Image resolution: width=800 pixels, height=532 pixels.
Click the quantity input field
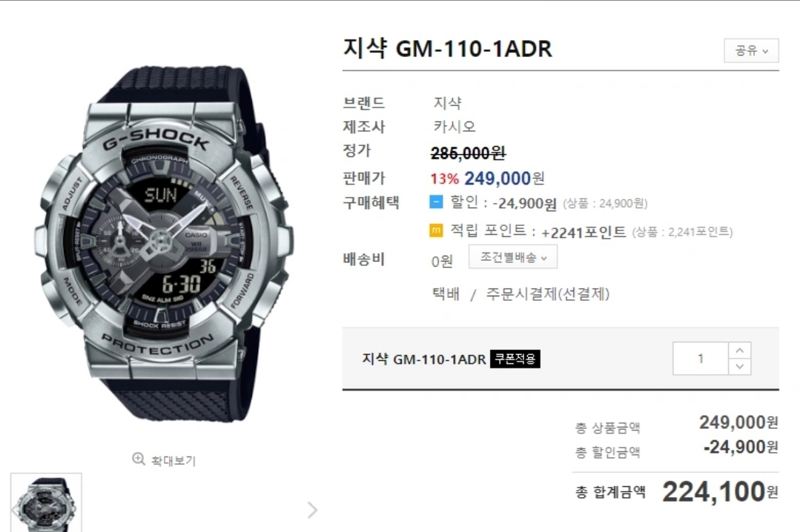(701, 359)
